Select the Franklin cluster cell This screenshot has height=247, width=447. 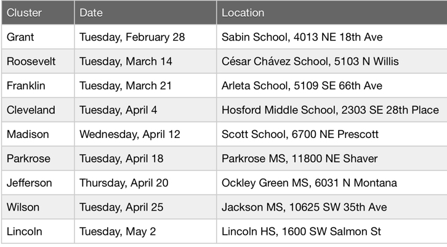38,86
